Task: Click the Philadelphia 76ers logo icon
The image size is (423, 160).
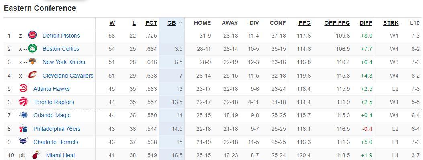Action: pyautogui.click(x=23, y=129)
